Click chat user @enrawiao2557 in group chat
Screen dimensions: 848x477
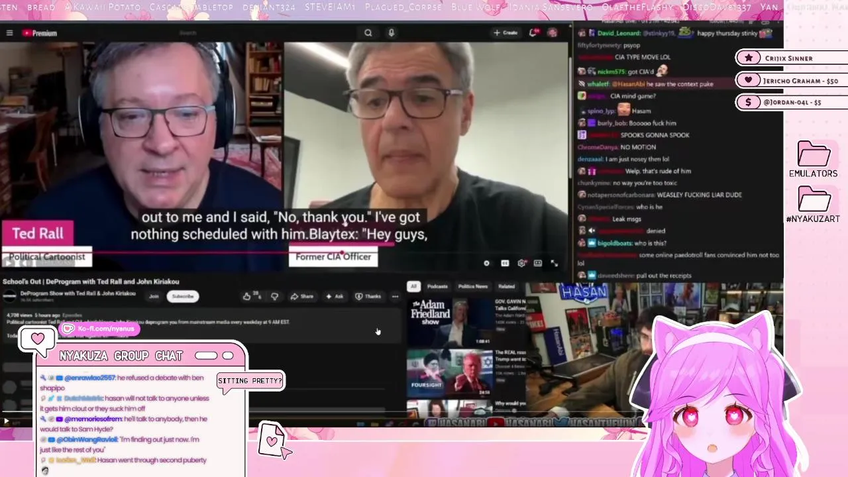89,378
